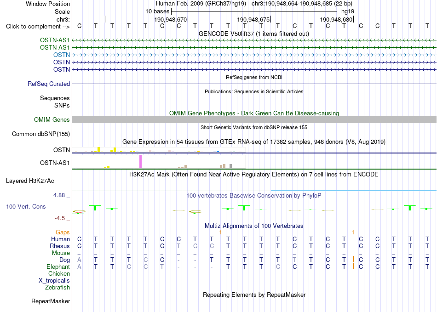437x312 pixels.
Task: Click the gray OMIM Genes item bar
Action: (254, 119)
